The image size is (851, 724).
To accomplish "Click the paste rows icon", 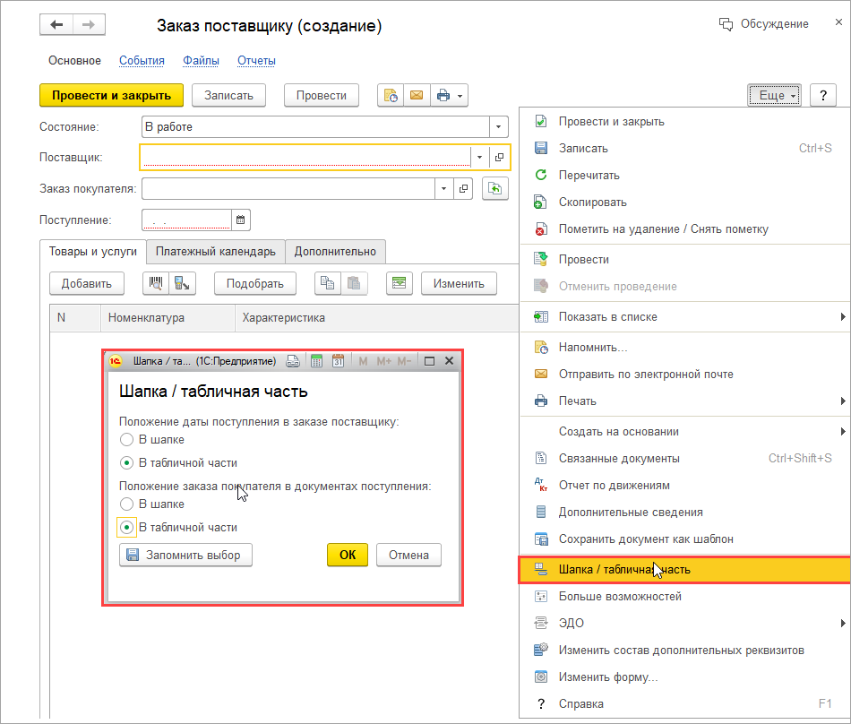I will pyautogui.click(x=354, y=283).
